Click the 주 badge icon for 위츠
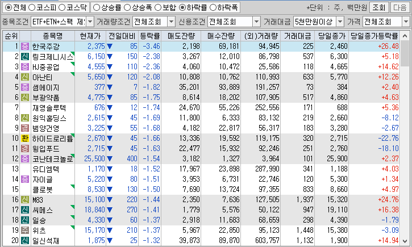Image resolution: width=412 pixels, height=247 pixels. pos(24,231)
